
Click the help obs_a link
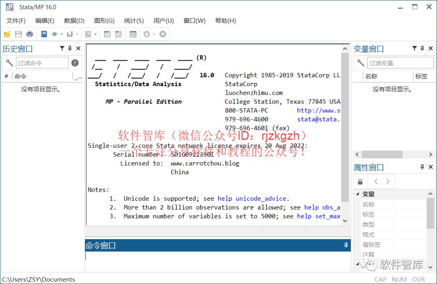tap(322, 208)
